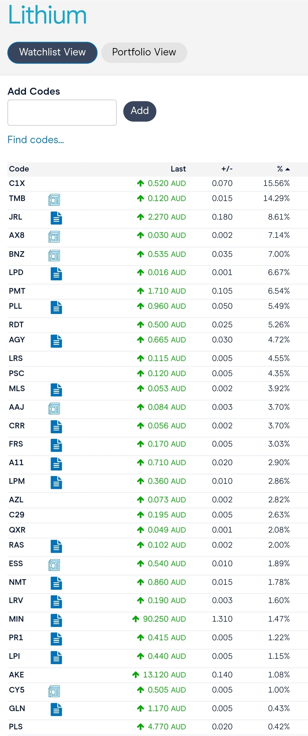Switch to Portfolio View

[144, 53]
